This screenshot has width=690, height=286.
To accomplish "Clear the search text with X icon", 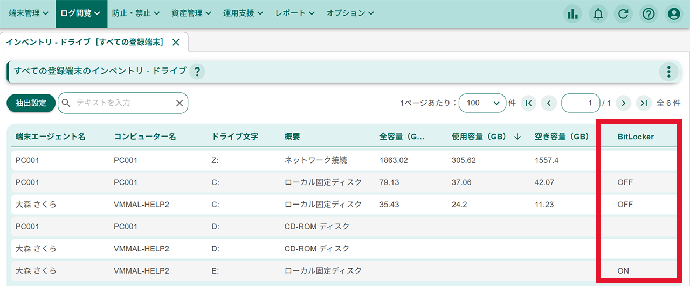I will [180, 103].
